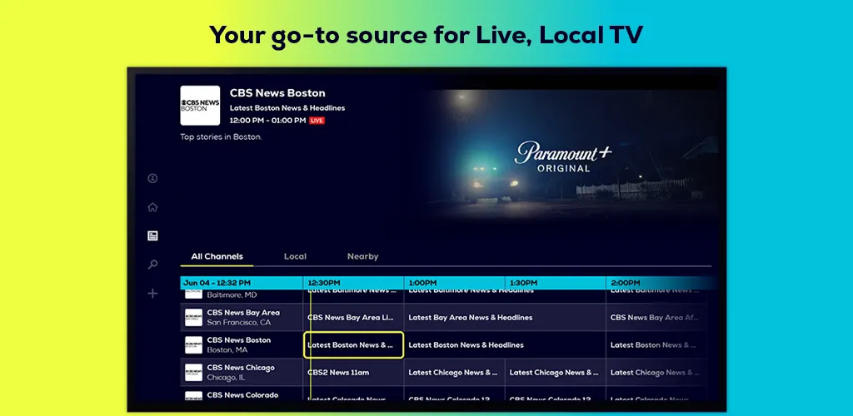The height and width of the screenshot is (416, 853).
Task: Switch to the Local tab
Action: click(x=295, y=256)
